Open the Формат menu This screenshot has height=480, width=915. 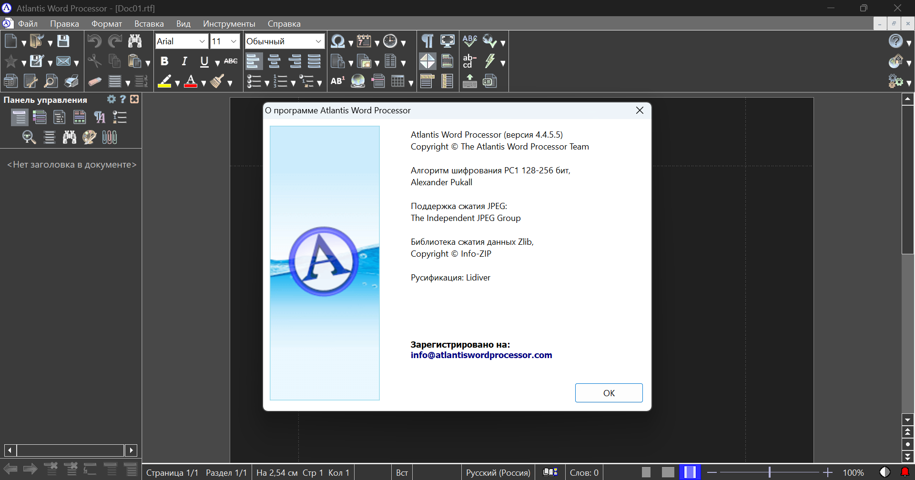[x=107, y=24]
